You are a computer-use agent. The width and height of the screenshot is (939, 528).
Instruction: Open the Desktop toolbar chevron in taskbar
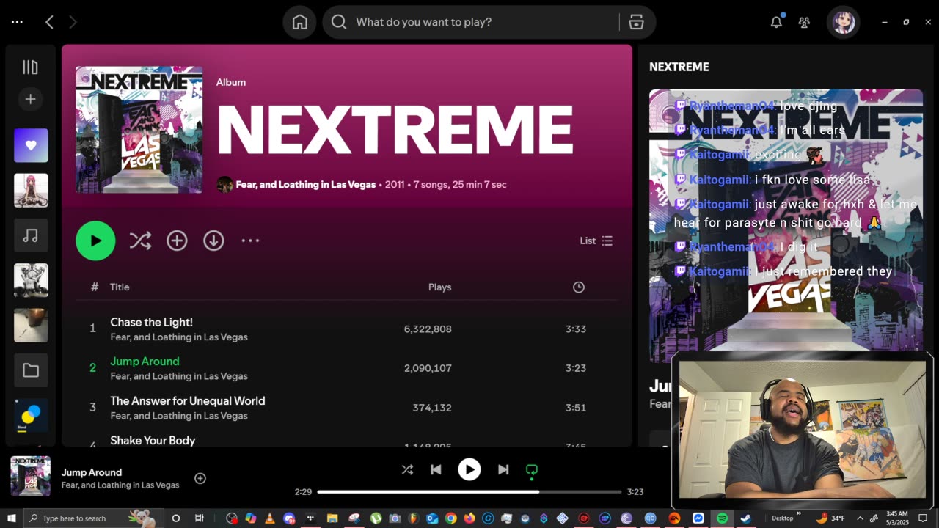click(x=799, y=514)
